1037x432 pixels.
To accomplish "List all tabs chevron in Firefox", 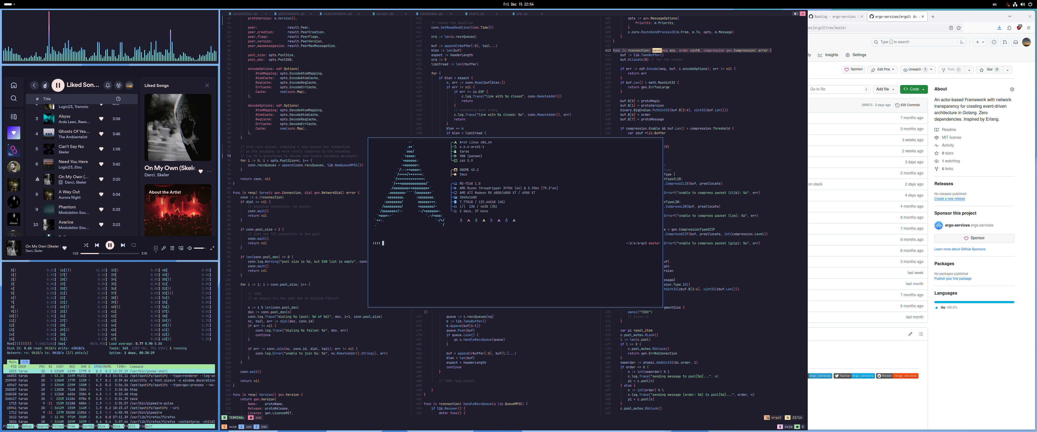I will coord(1010,16).
